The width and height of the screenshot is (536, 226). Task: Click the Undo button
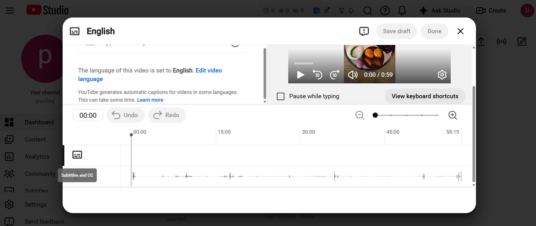click(125, 115)
